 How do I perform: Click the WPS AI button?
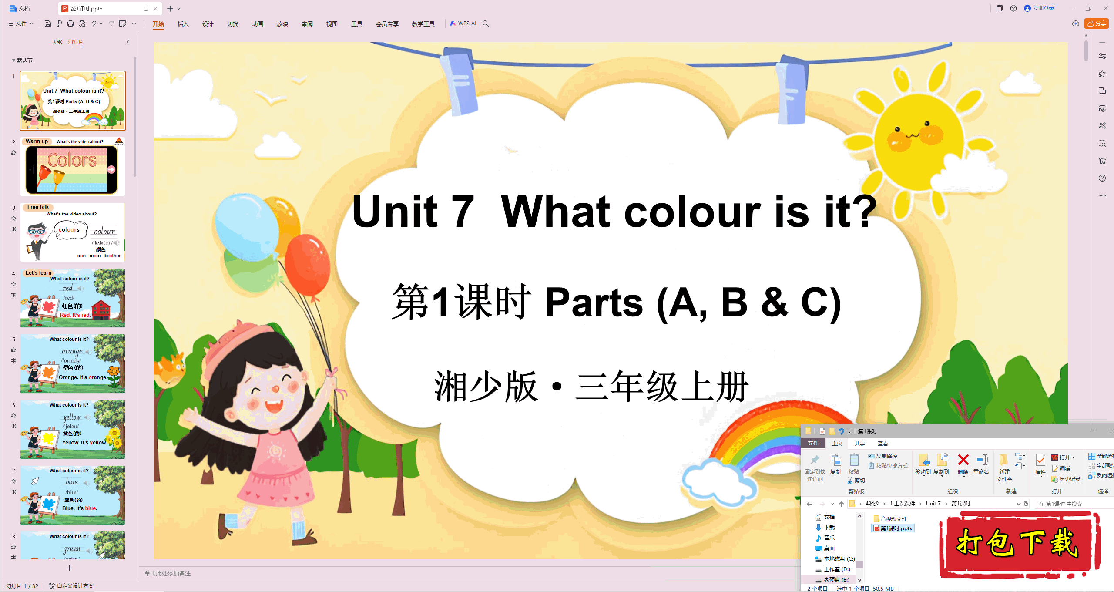pyautogui.click(x=463, y=24)
